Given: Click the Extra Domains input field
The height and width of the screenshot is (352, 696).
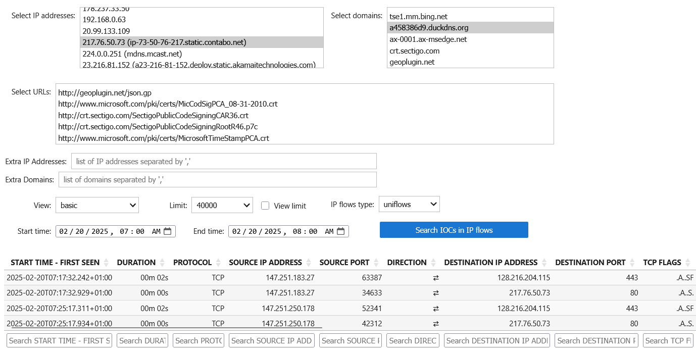Looking at the screenshot, I should click(217, 179).
